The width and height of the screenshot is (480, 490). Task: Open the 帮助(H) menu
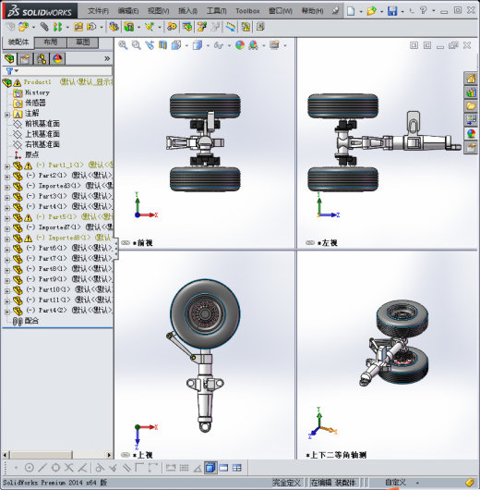312,11
